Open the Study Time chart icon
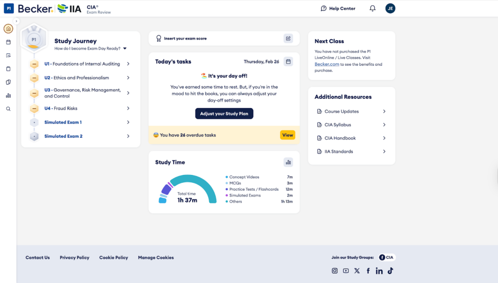Viewport: 498px width, 283px height. [288, 162]
